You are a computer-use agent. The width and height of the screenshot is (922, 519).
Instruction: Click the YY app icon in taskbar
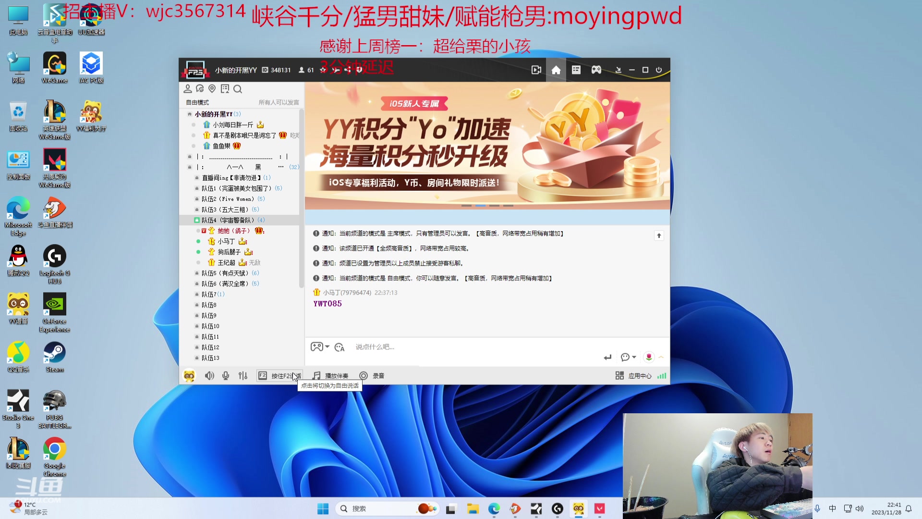coord(579,508)
